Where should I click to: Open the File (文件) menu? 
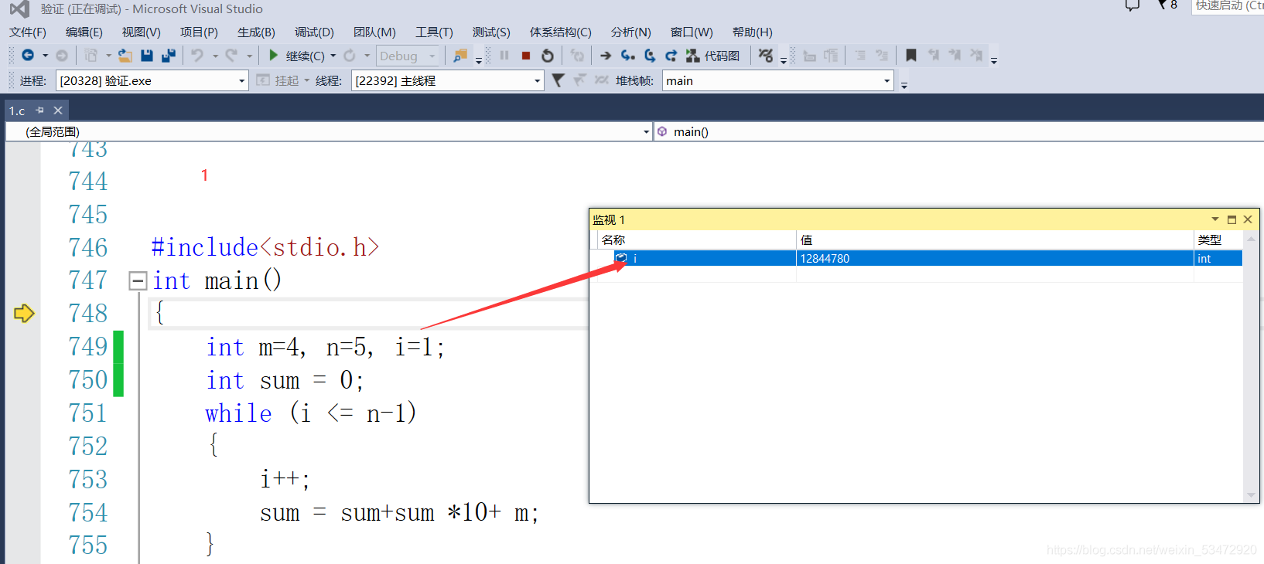click(x=28, y=32)
